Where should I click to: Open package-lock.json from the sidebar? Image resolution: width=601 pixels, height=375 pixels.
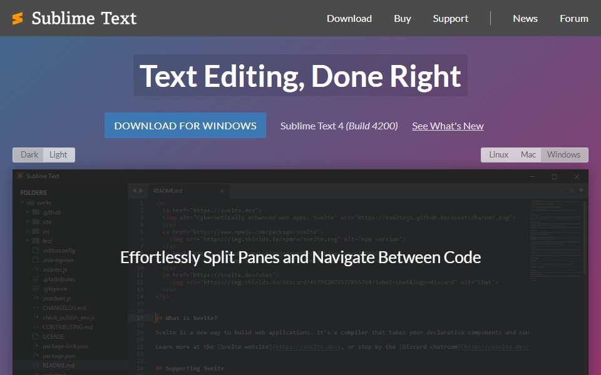(x=65, y=346)
